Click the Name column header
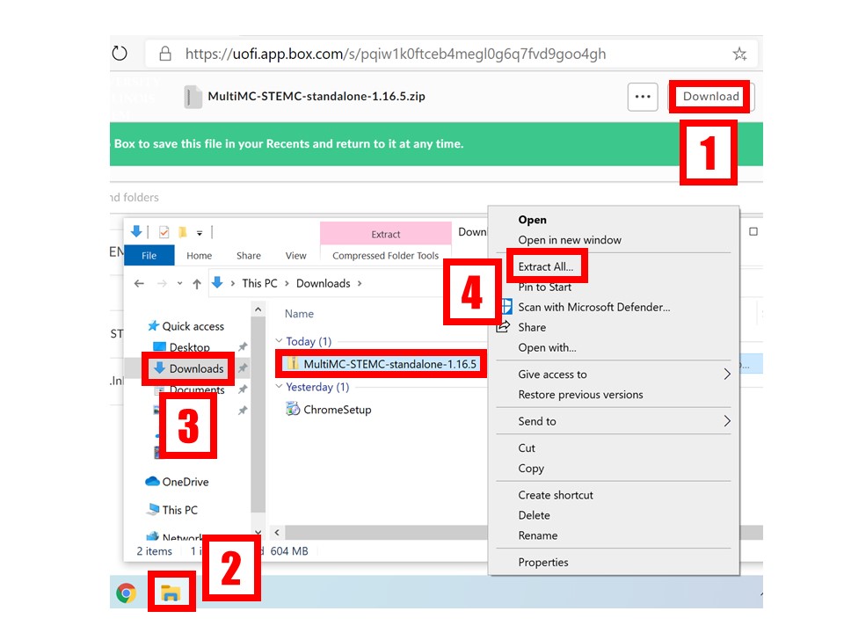The image size is (844, 633). point(299,313)
